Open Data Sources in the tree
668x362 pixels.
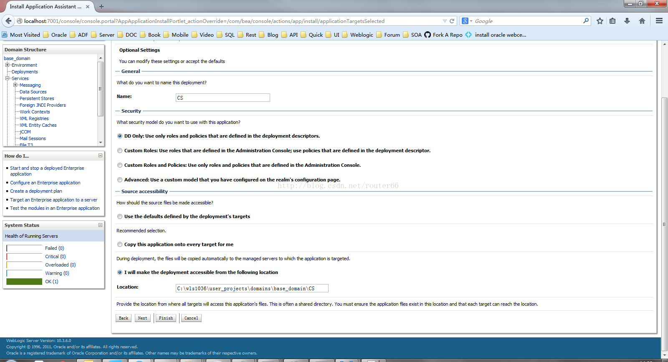(33, 92)
